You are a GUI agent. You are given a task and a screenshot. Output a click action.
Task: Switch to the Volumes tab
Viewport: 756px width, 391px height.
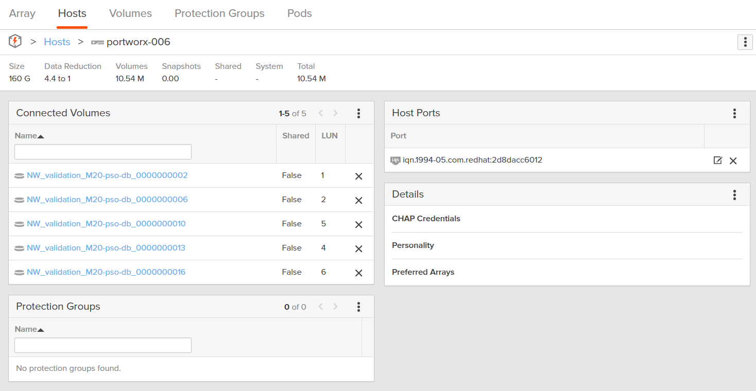click(x=130, y=14)
